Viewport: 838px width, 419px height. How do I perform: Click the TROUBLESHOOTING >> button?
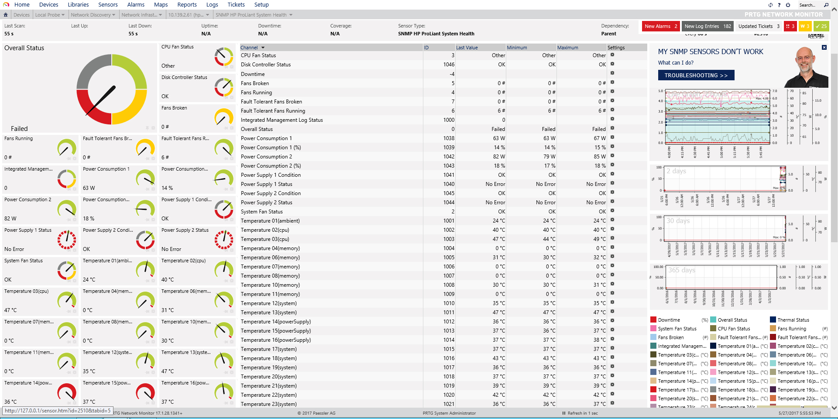pos(696,75)
